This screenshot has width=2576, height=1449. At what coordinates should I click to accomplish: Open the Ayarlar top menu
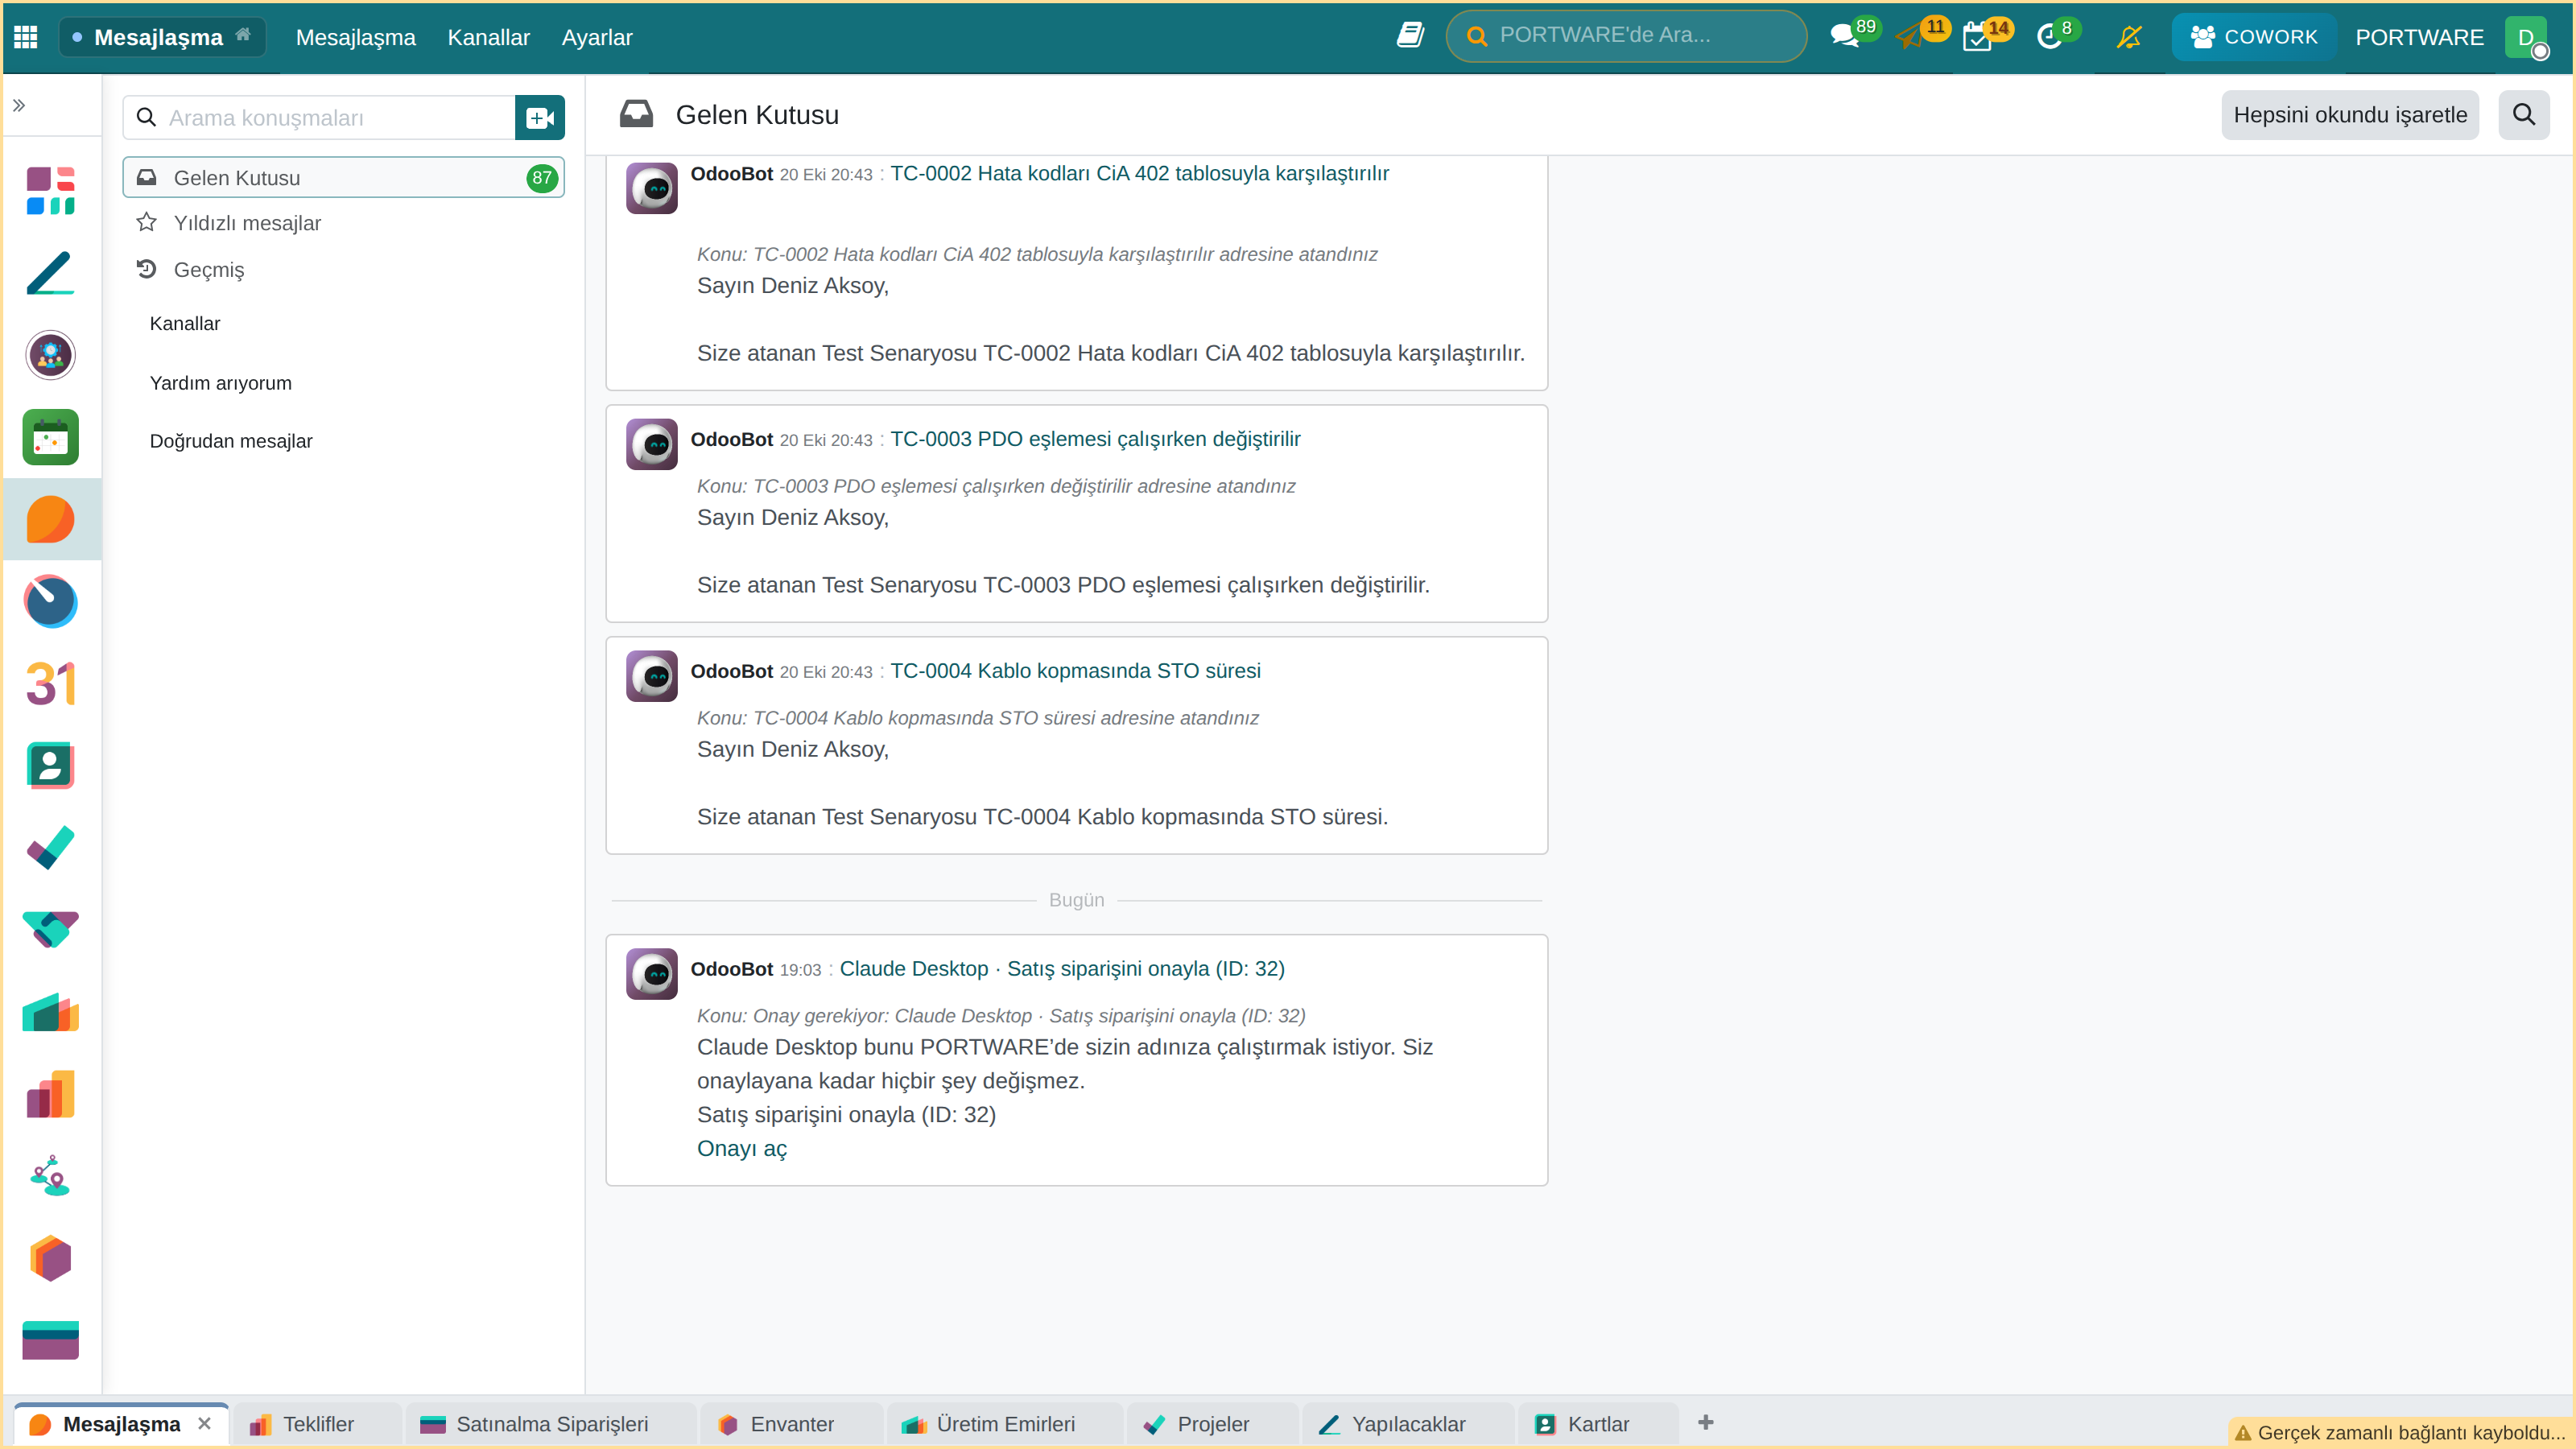point(597,37)
